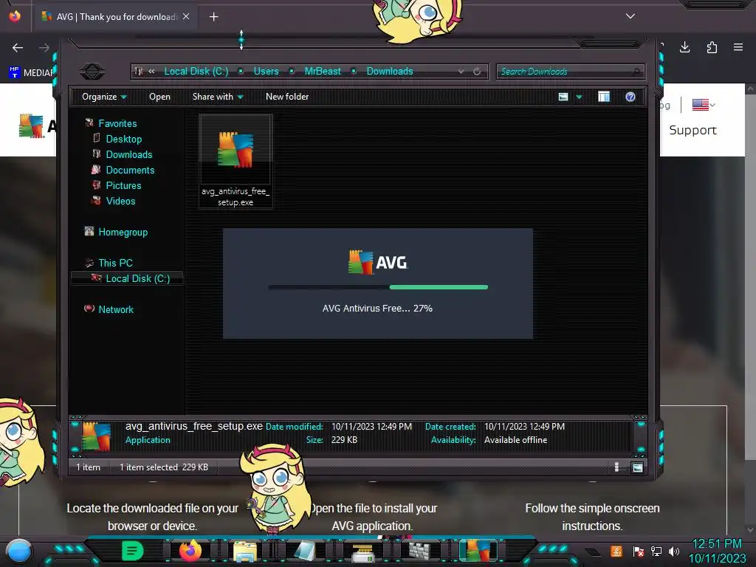756x567 pixels.
Task: Go to MrBeast in address path
Action: point(323,72)
